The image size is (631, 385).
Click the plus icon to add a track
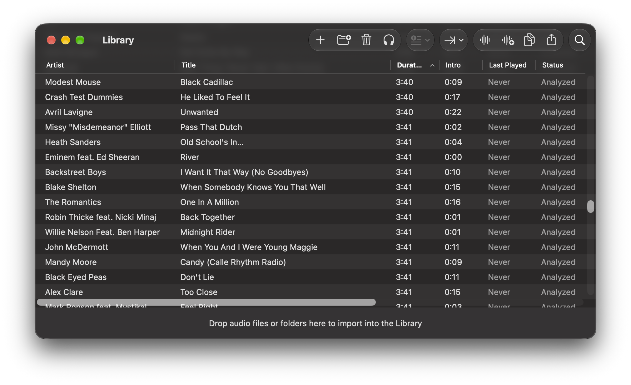coord(320,40)
